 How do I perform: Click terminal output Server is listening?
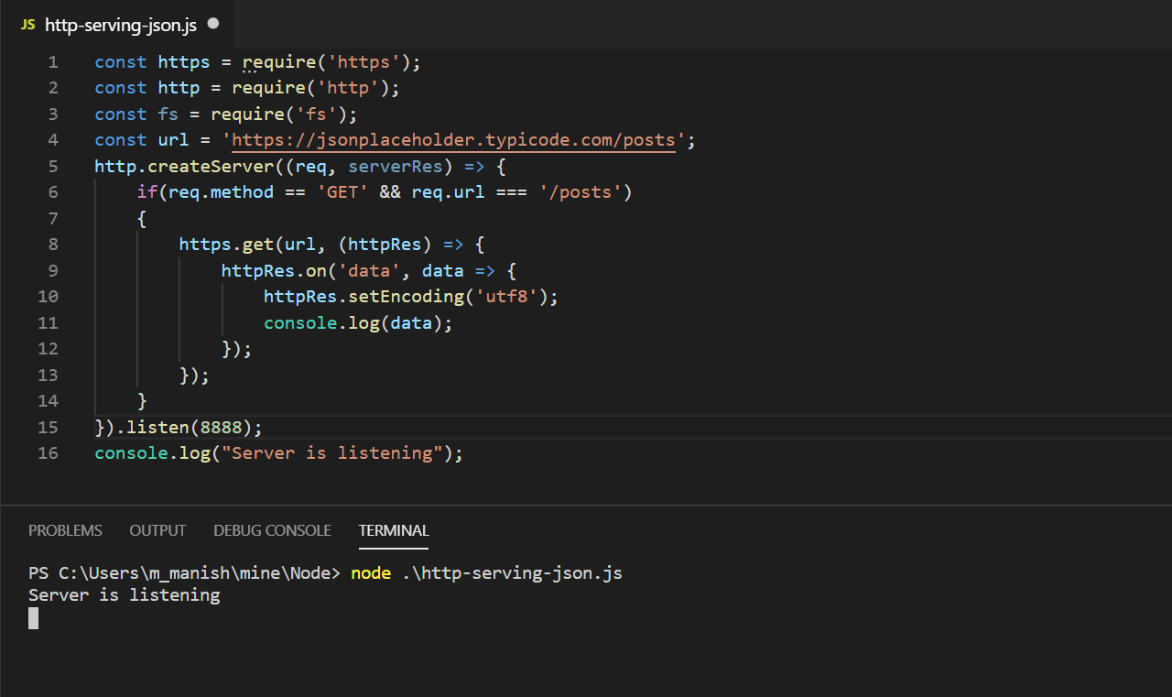[125, 595]
